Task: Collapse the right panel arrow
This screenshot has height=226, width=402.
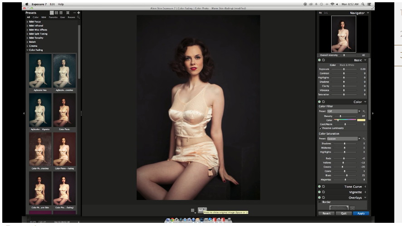Action: pos(373,113)
